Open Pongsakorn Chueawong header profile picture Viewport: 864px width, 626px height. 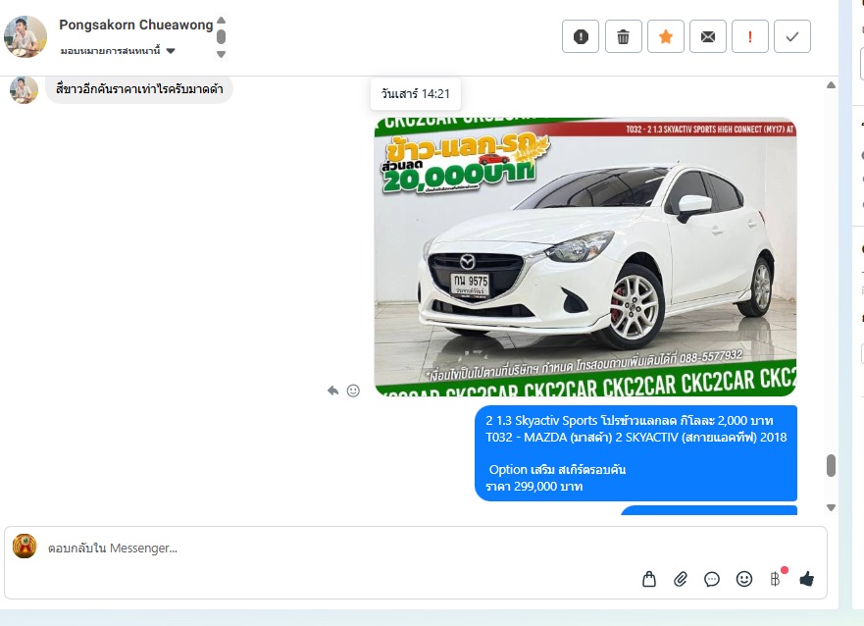tap(25, 36)
